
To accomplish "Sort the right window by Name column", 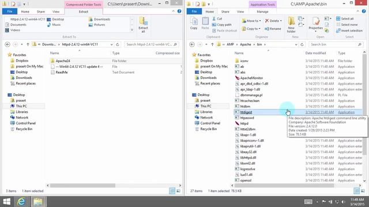I will coord(239,53).
